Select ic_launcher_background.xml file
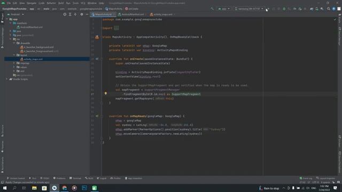The height and width of the screenshot is (192, 342). 37,47
